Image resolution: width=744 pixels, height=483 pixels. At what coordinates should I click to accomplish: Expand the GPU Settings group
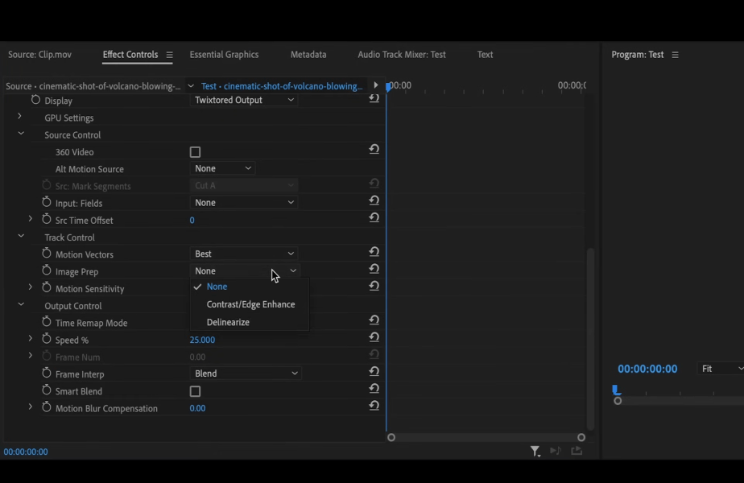click(x=19, y=116)
